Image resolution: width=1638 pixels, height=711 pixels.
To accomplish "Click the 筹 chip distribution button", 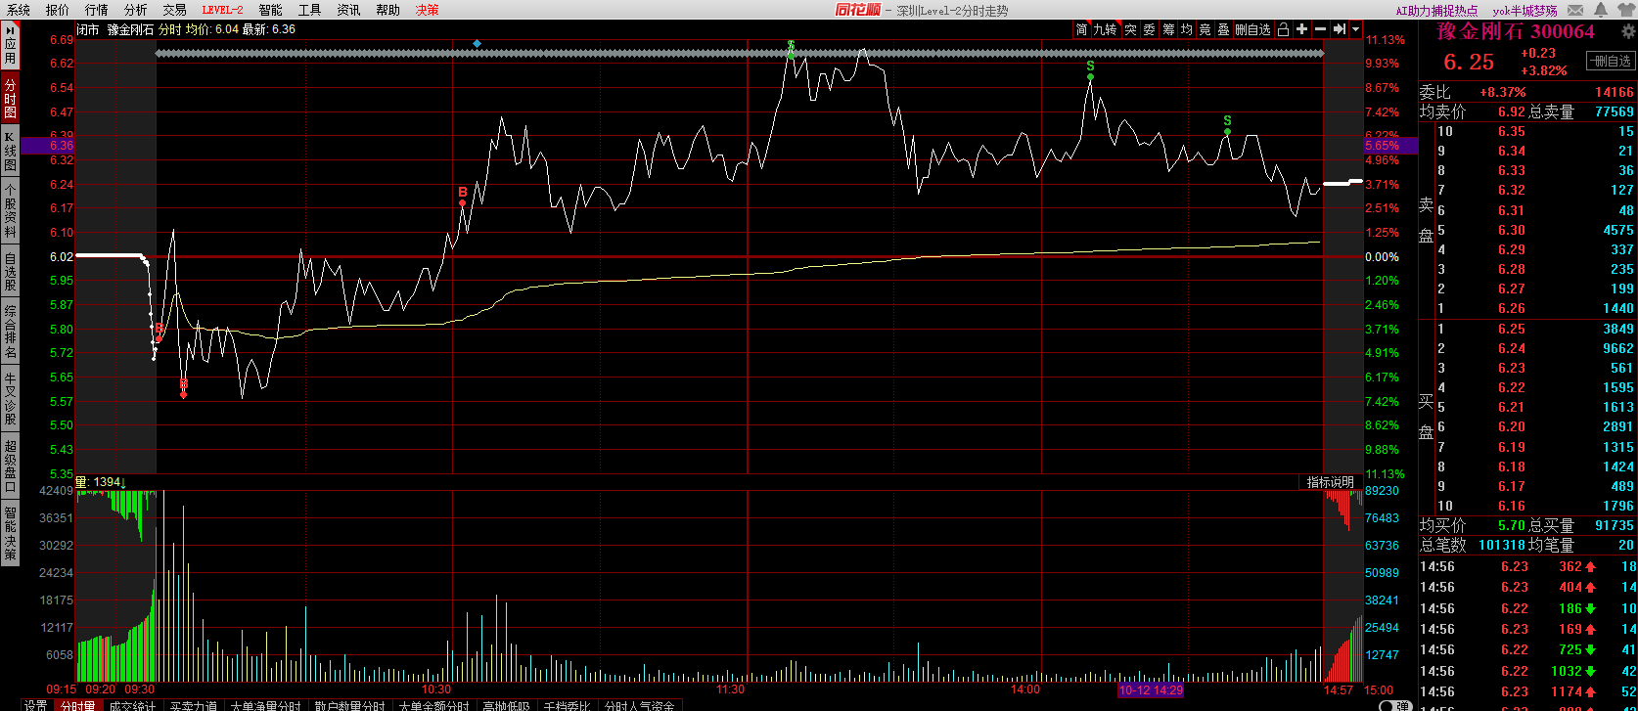I will 1168,30.
